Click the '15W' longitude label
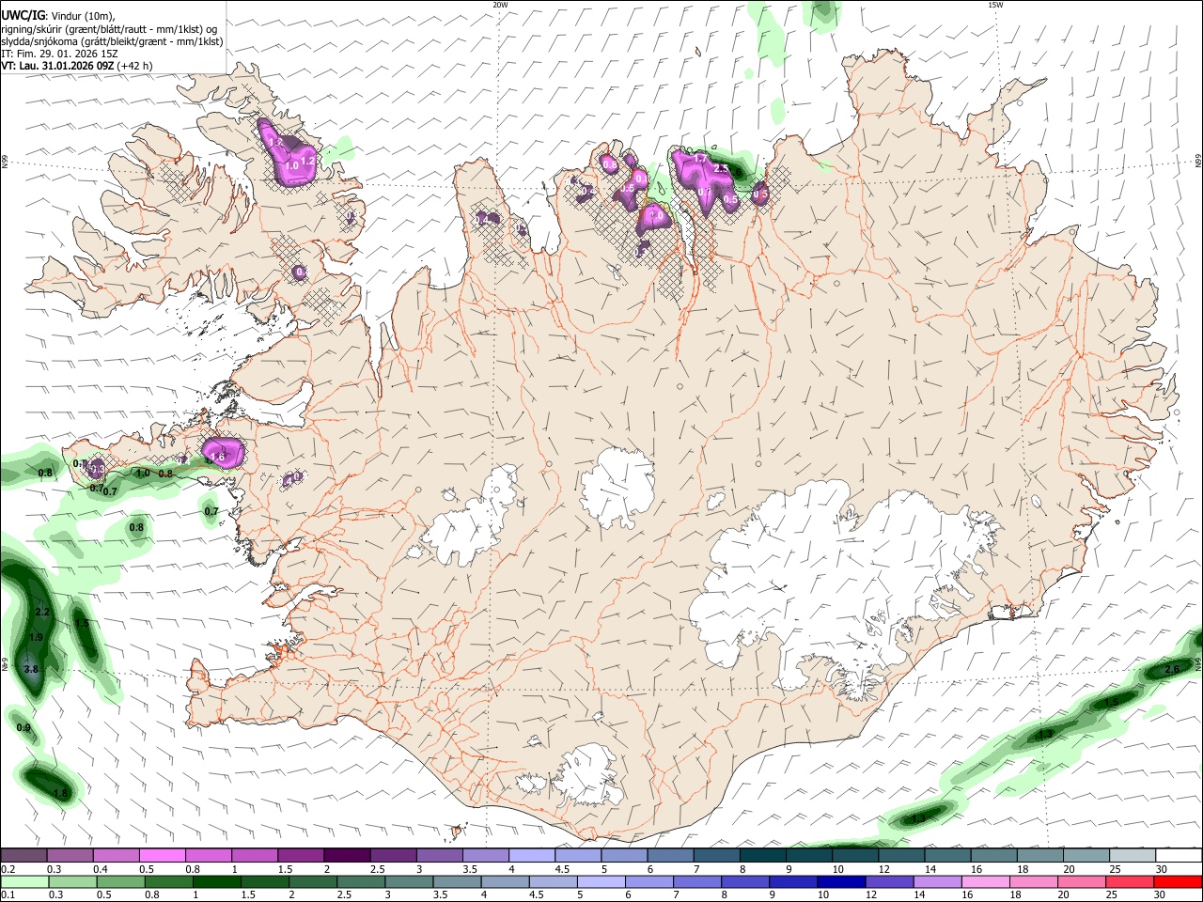 (x=994, y=5)
